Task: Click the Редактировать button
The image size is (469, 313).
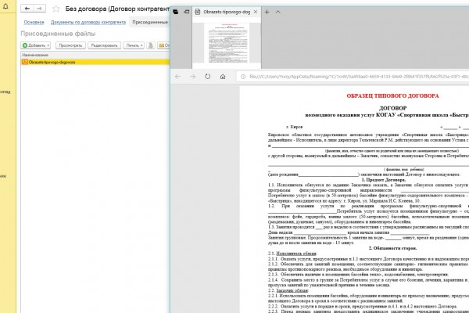Action: click(104, 45)
